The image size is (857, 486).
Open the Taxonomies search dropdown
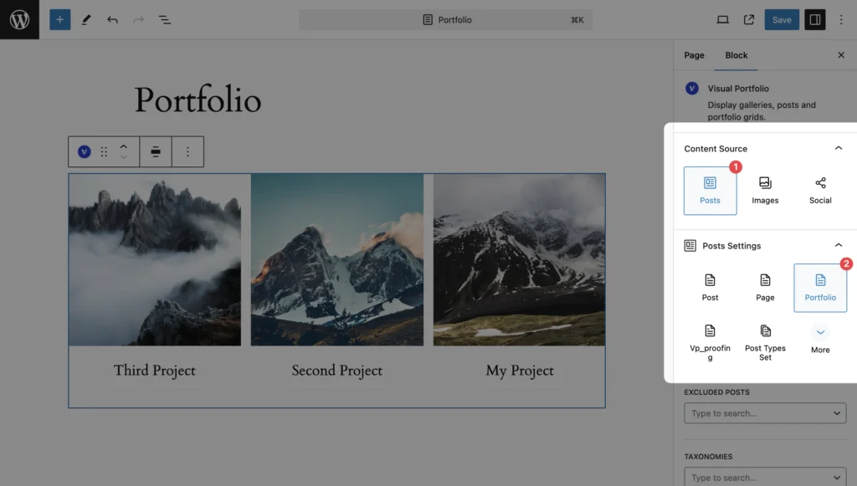pos(765,478)
